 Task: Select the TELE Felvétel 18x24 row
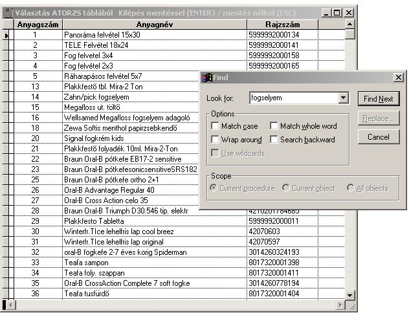point(155,45)
